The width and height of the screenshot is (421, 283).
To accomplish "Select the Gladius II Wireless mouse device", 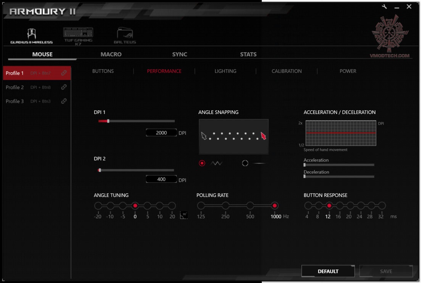I will click(31, 36).
